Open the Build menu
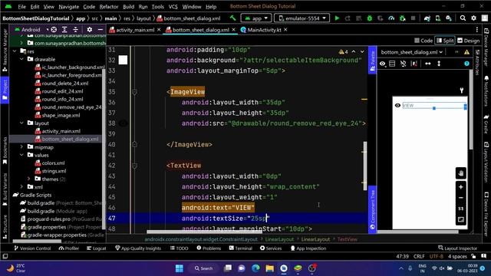The width and height of the screenshot is (491, 276). tap(128, 7)
